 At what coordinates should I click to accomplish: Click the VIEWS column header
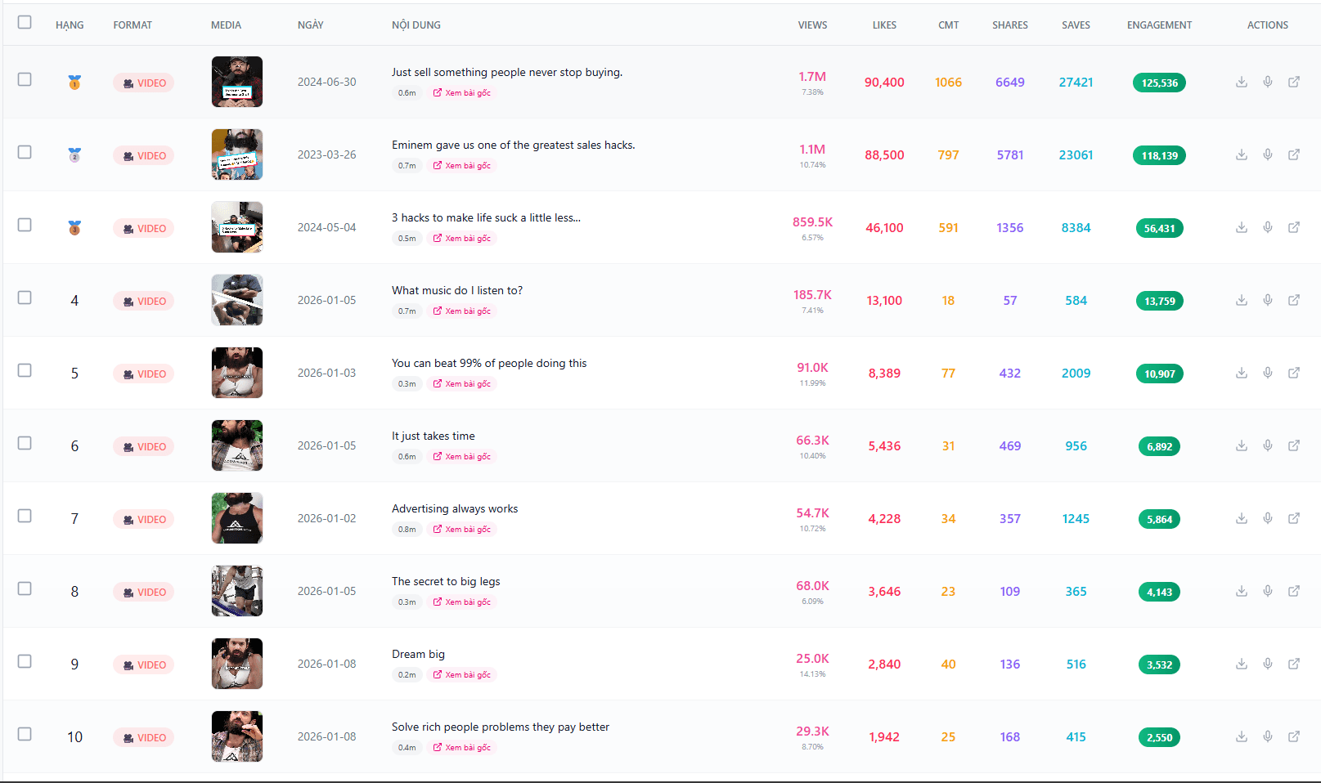(x=812, y=25)
